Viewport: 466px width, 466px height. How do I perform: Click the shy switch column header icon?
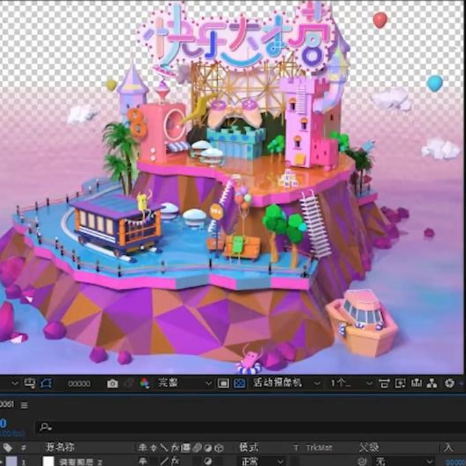pyautogui.click(x=143, y=447)
